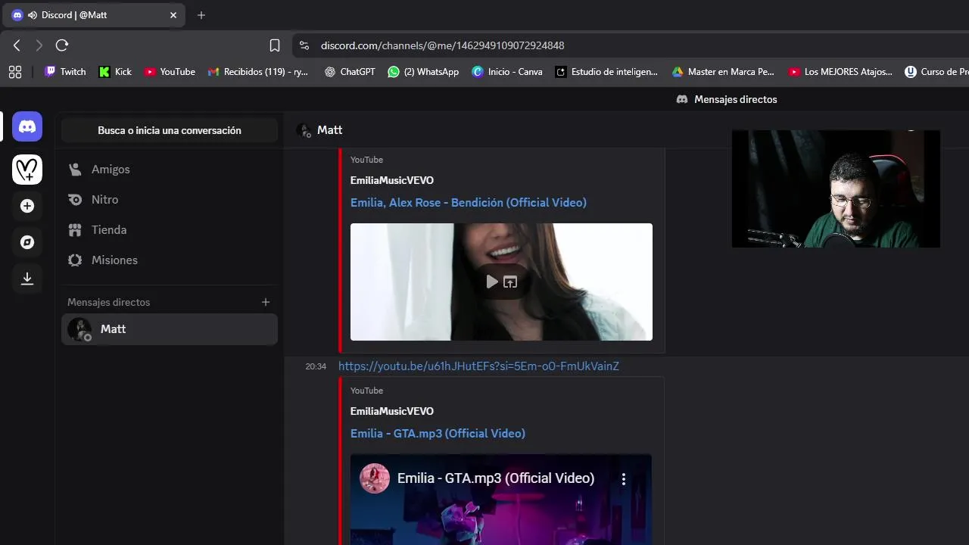
Task: Click the webcam overlay thumbnail
Action: tap(836, 188)
